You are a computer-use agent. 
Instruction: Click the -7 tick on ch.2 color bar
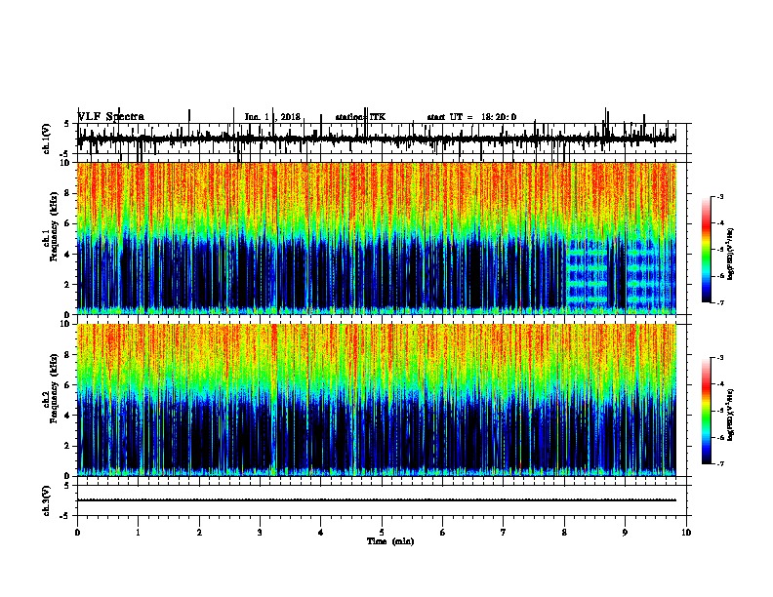[x=719, y=464]
